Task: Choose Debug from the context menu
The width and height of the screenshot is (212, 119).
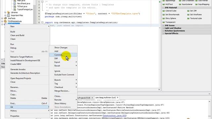Action: pyautogui.click(x=27, y=48)
